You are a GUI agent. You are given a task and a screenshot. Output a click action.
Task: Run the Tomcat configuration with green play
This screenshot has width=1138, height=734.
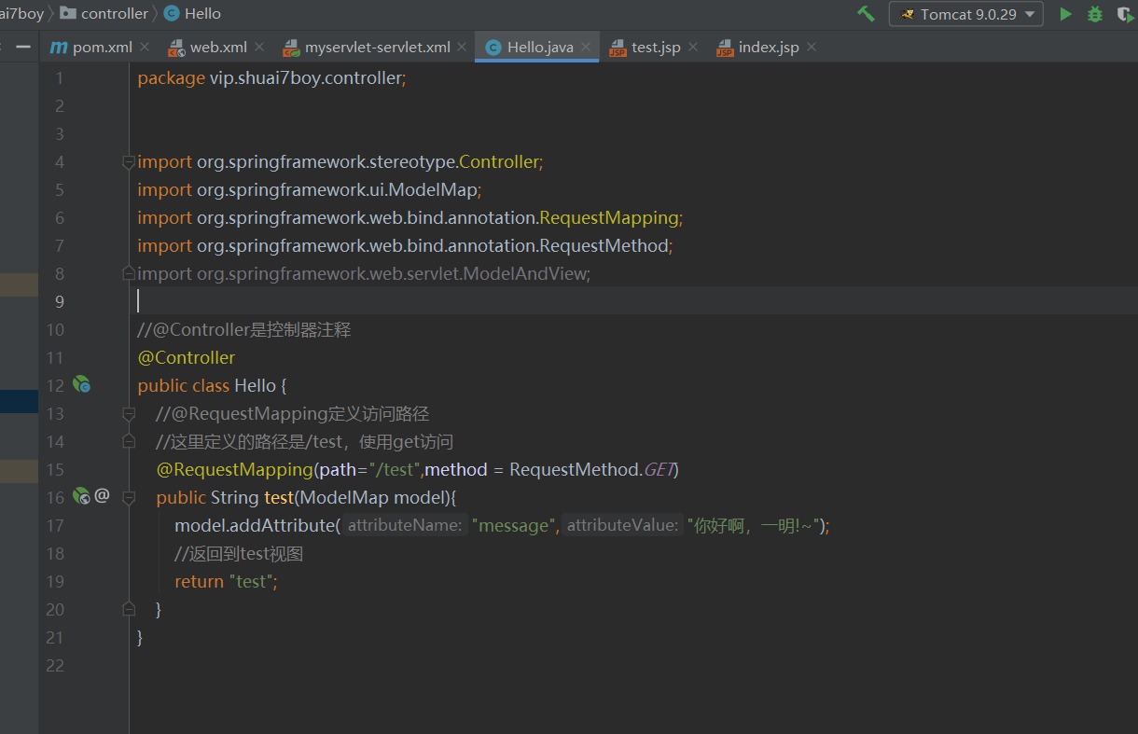(1065, 14)
